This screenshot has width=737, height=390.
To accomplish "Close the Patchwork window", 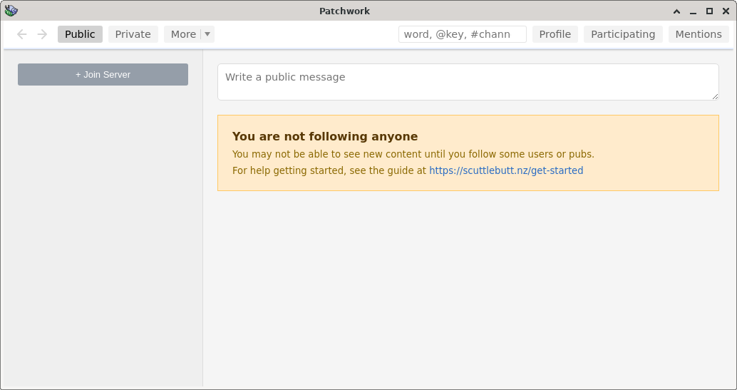I will point(726,11).
